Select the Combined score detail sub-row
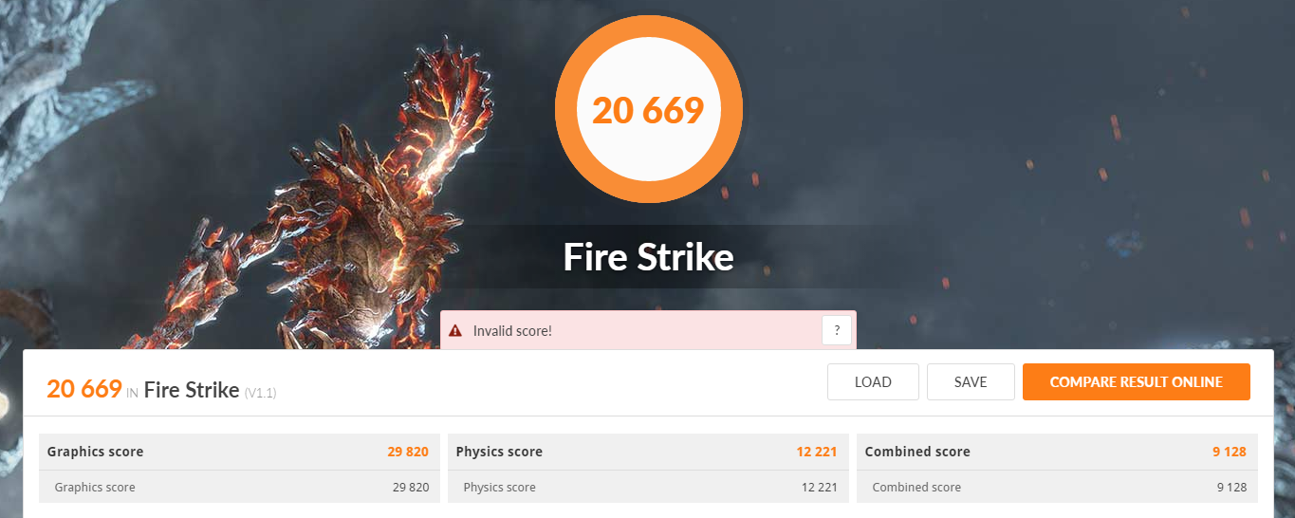This screenshot has width=1295, height=518. tap(1057, 487)
